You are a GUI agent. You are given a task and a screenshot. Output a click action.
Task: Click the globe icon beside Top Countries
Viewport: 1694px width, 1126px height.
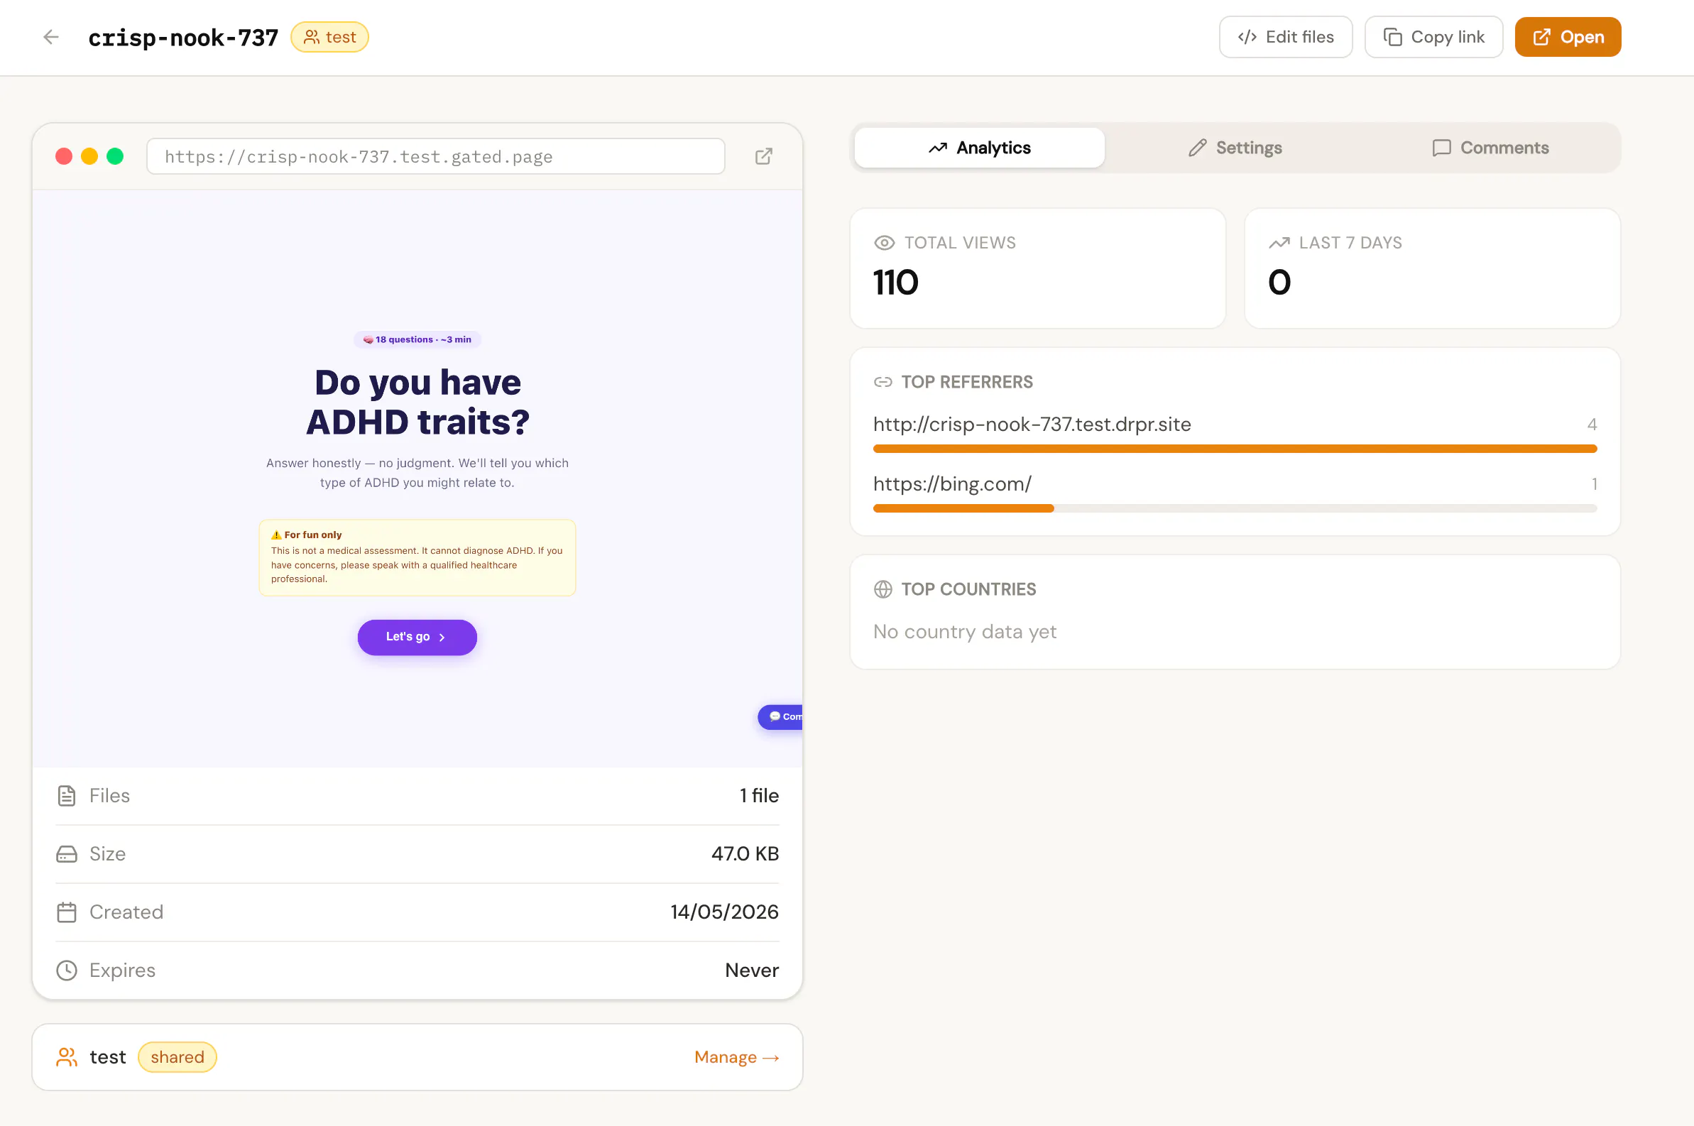click(x=883, y=589)
